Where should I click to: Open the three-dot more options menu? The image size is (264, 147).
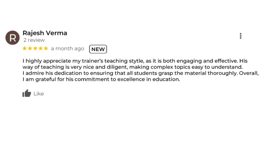coord(241,36)
